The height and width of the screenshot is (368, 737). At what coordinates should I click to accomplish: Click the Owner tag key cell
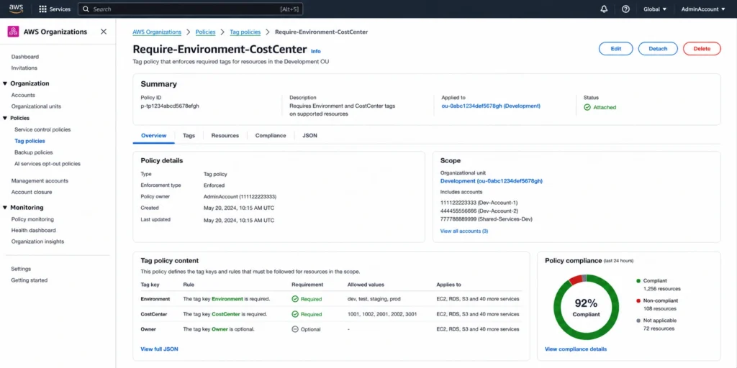(x=148, y=329)
